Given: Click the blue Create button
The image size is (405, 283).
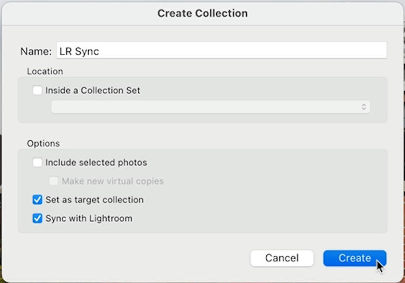Looking at the screenshot, I should click(x=354, y=258).
